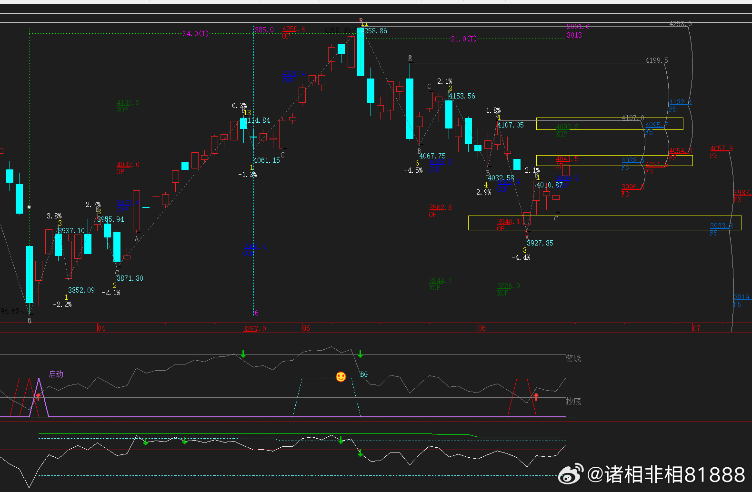Image resolution: width=752 pixels, height=492 pixels.
Task: Jump to the 05 month marker on the date axis
Action: (x=306, y=328)
